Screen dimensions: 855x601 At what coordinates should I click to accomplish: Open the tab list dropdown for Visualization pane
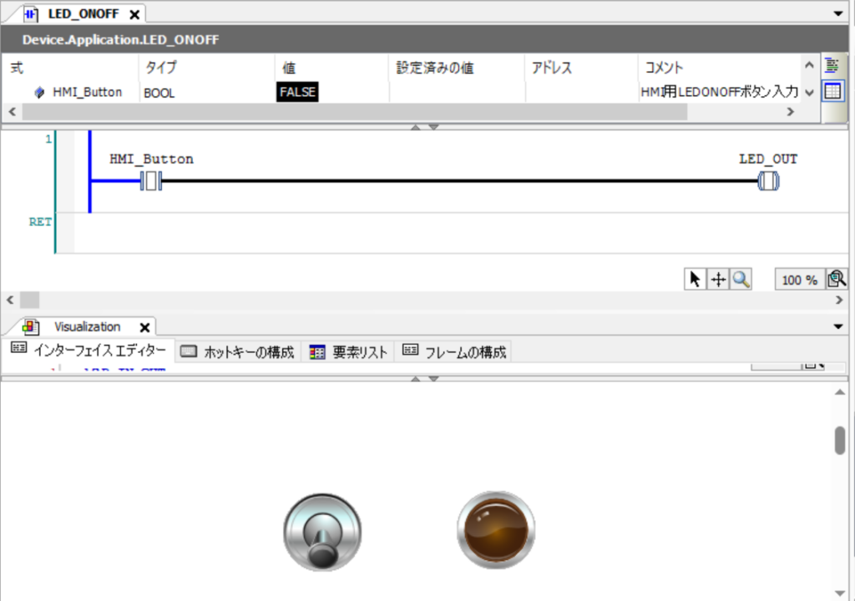point(838,327)
